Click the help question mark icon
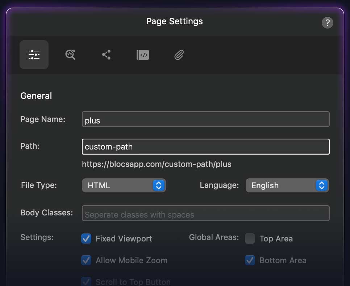 coord(327,23)
